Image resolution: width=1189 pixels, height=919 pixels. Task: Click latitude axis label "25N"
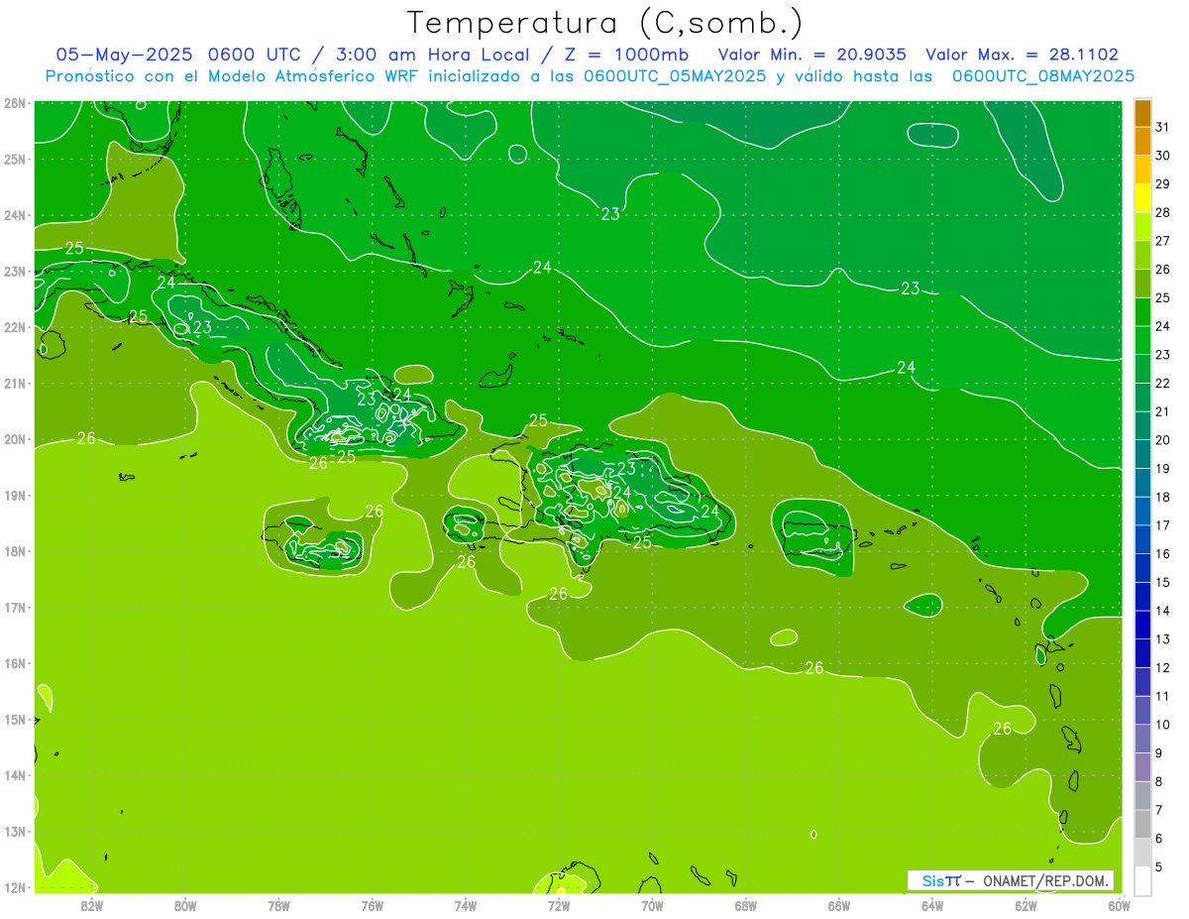[x=15, y=159]
